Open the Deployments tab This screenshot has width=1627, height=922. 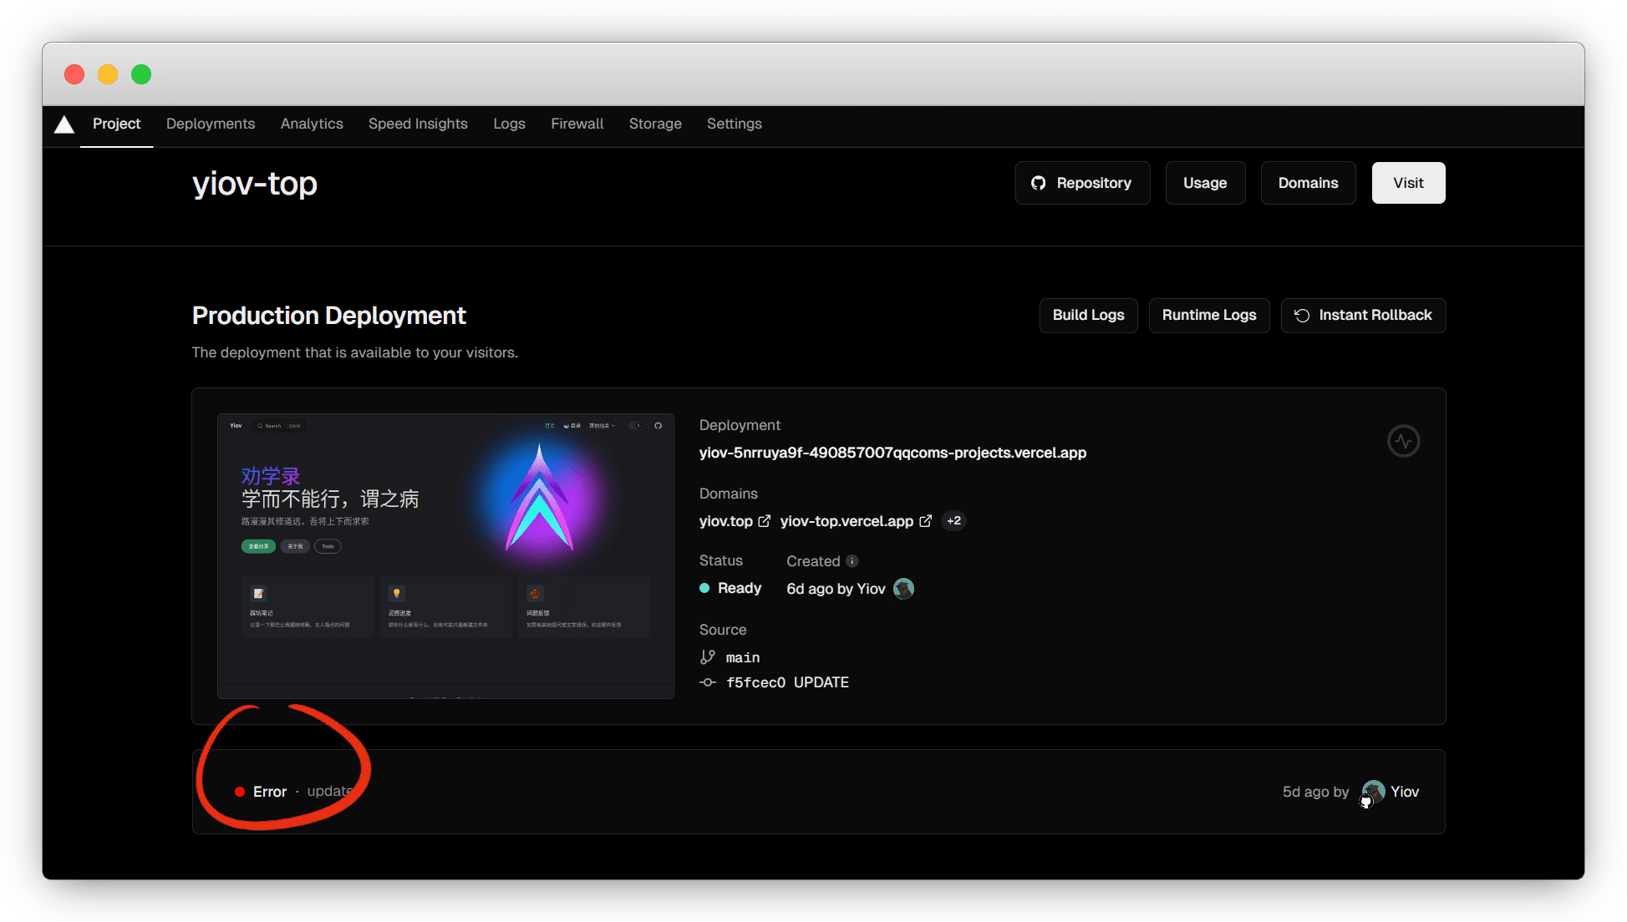click(211, 124)
